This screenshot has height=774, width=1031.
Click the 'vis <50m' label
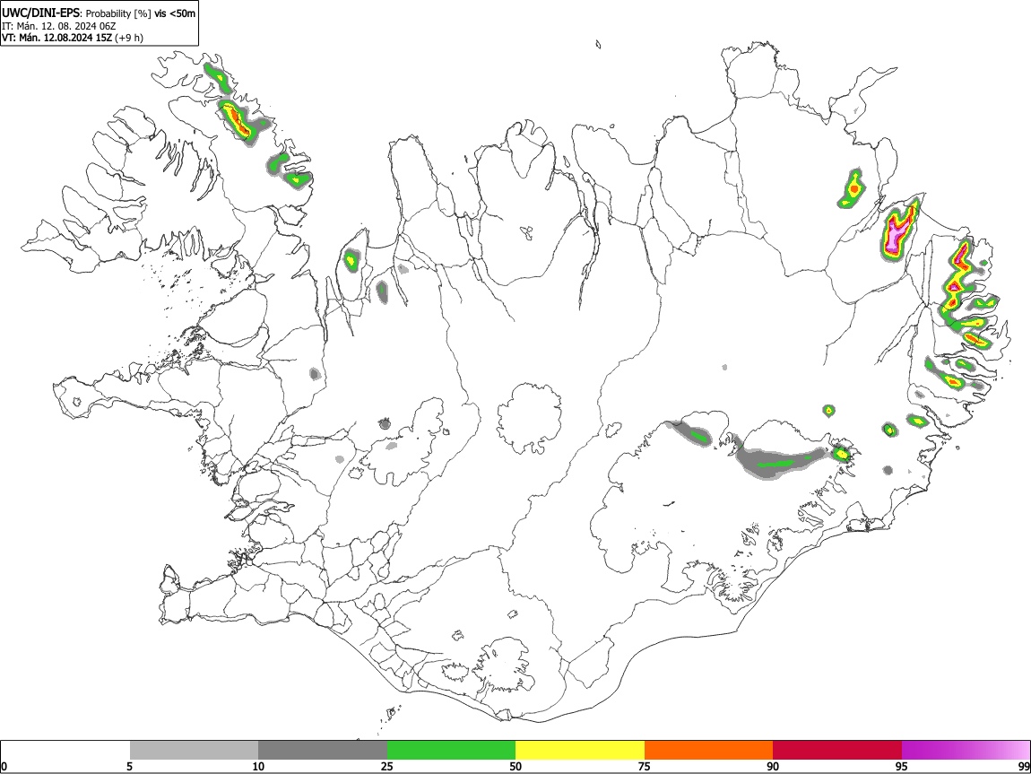[175, 13]
